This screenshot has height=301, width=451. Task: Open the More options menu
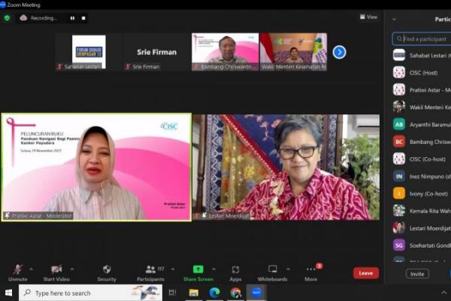(310, 269)
